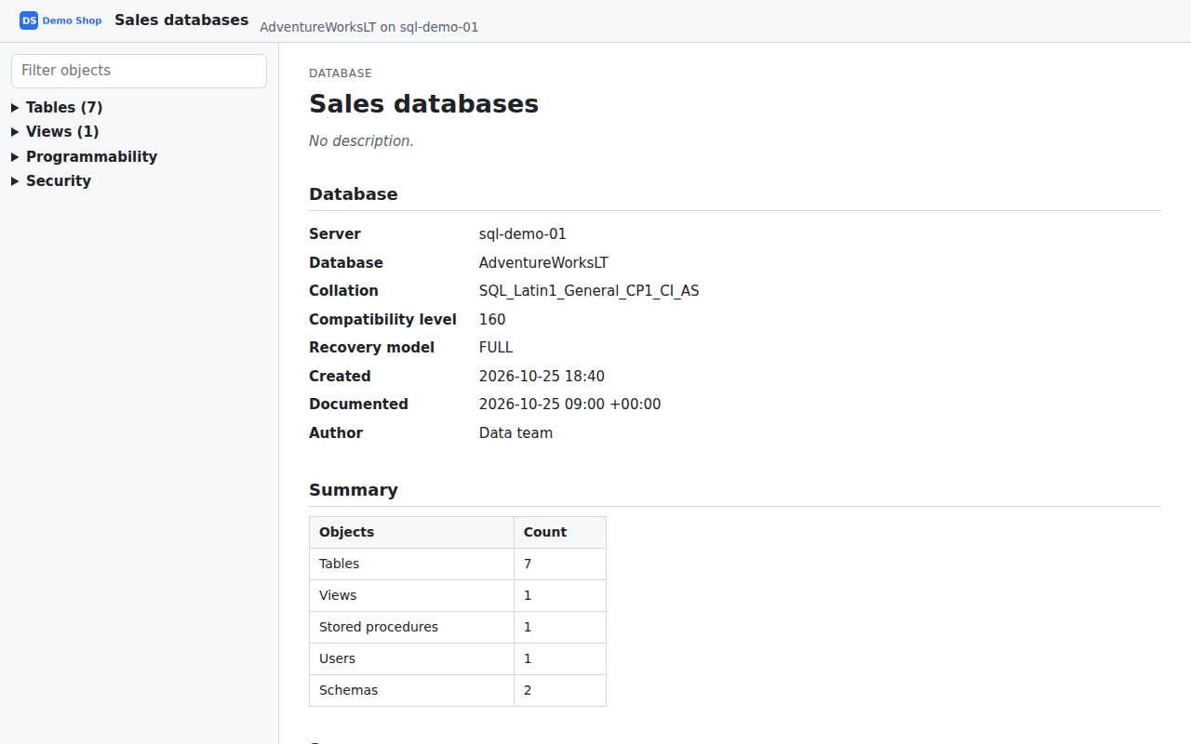
Task: Click the author value 'Data team'
Action: 515,433
